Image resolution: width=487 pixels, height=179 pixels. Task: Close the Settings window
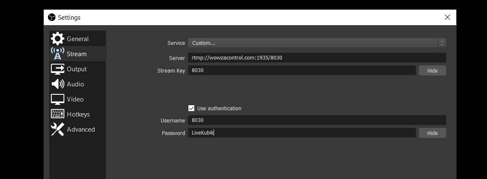point(447,17)
